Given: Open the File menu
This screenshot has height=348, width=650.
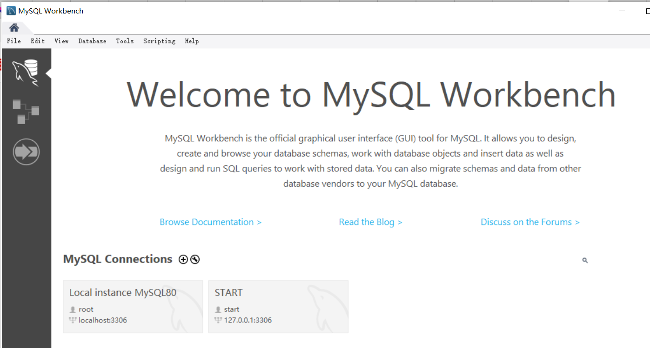Looking at the screenshot, I should tap(14, 41).
